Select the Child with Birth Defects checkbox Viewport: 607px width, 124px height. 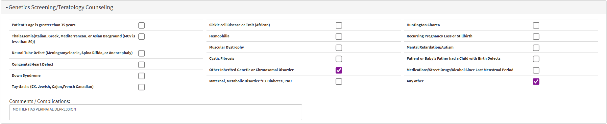coord(536,59)
